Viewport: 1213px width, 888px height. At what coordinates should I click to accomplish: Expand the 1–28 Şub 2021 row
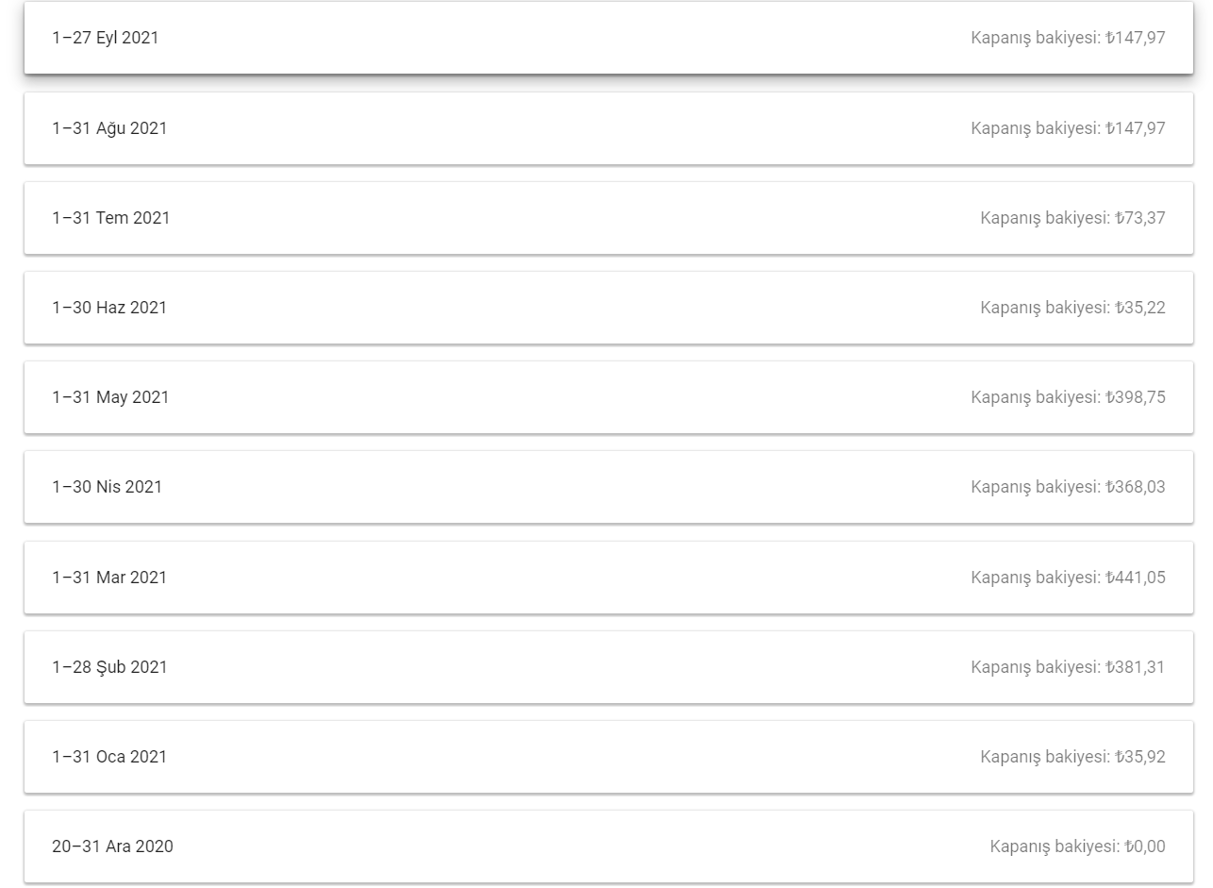pos(608,667)
